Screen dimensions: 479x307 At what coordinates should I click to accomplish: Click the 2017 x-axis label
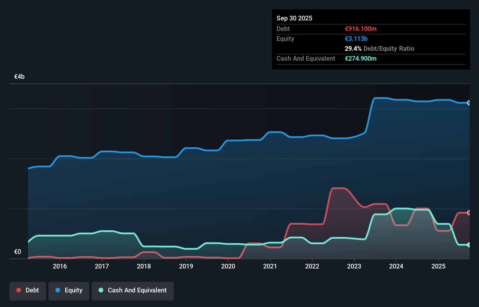coord(102,266)
